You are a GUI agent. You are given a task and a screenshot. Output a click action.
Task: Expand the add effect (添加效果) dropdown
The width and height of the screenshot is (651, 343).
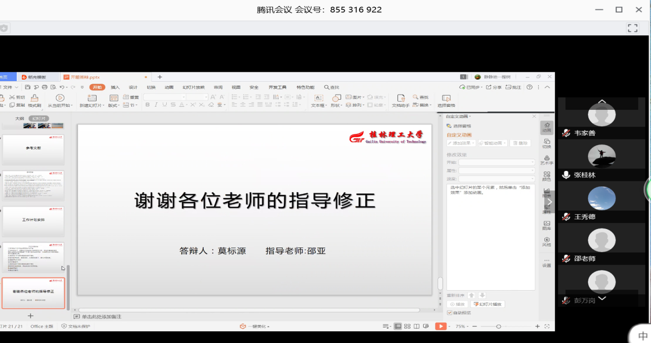pyautogui.click(x=461, y=143)
